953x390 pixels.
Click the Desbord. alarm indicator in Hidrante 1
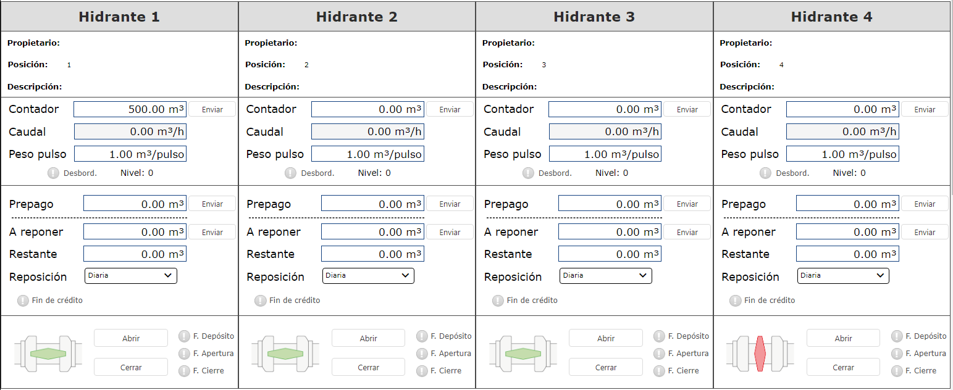click(54, 173)
